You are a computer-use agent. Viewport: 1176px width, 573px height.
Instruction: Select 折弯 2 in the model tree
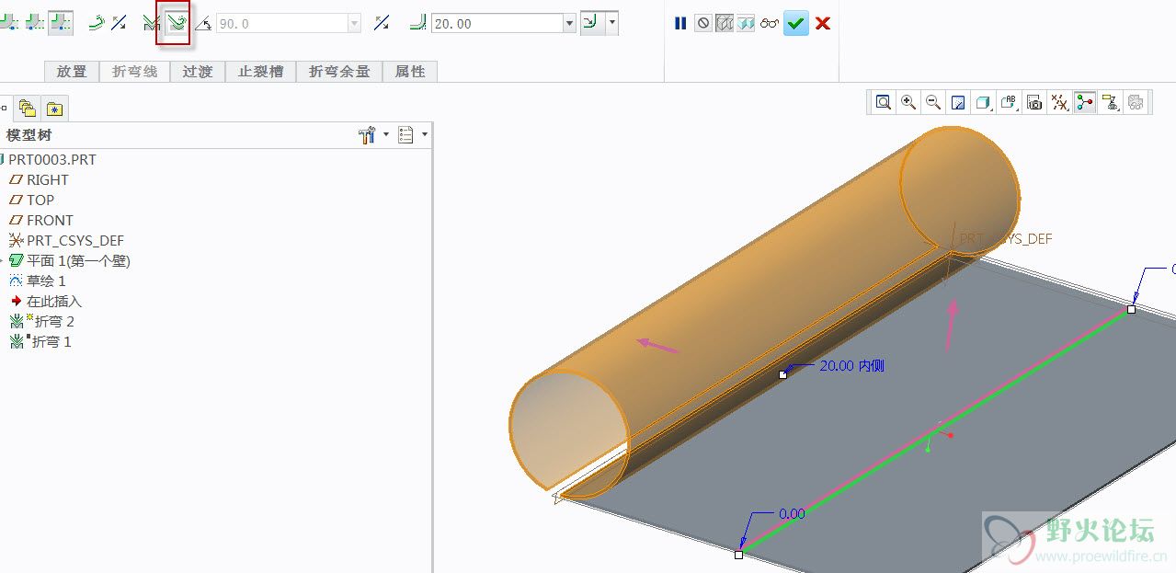coord(54,321)
